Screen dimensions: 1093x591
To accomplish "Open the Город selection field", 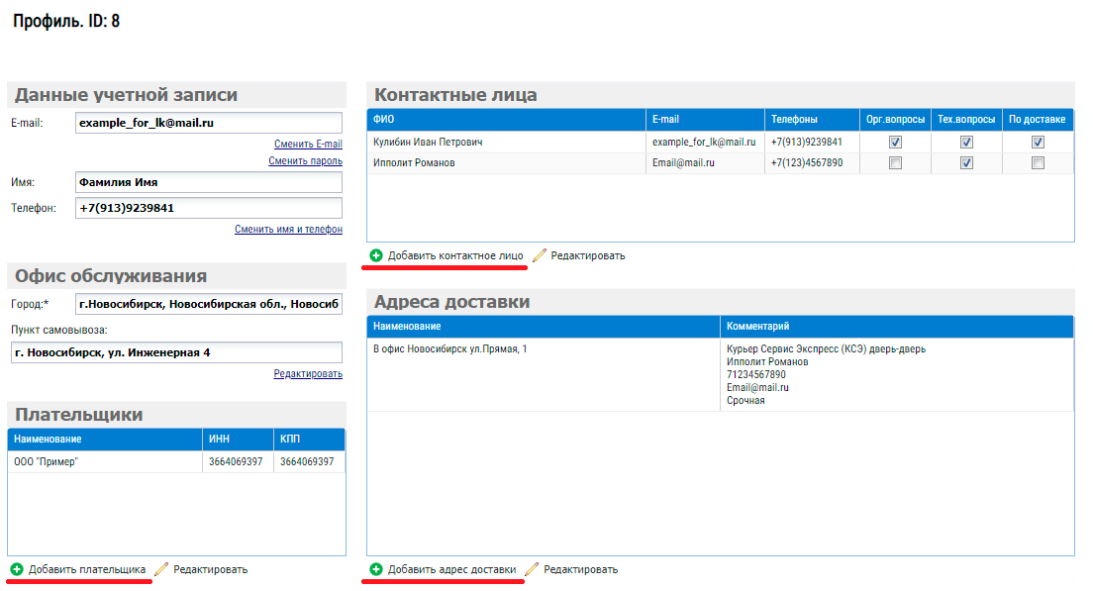I will 208,304.
